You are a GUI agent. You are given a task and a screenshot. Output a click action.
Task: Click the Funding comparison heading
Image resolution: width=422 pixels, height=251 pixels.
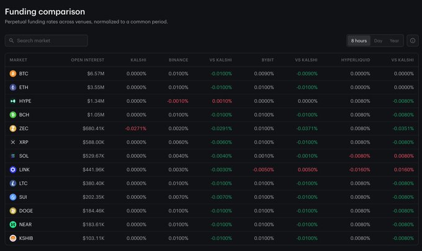click(x=45, y=12)
